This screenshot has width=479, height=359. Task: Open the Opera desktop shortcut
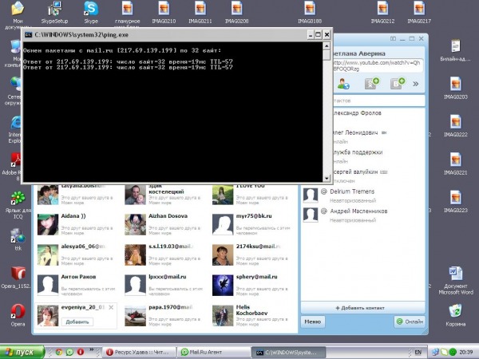[x=18, y=315]
